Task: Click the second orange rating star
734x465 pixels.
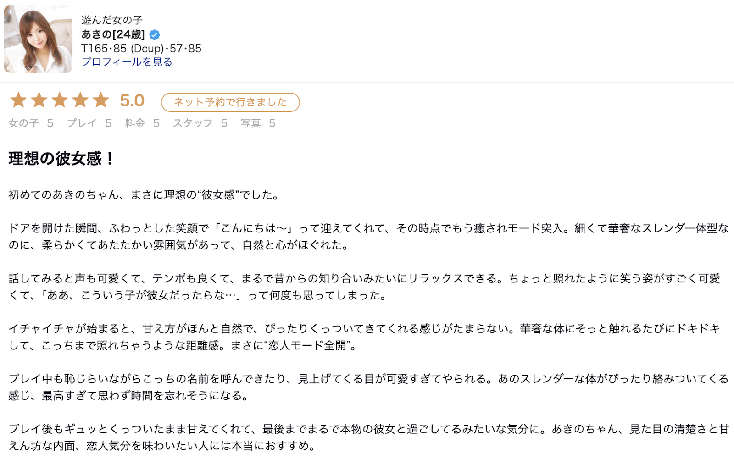Action: pos(39,100)
